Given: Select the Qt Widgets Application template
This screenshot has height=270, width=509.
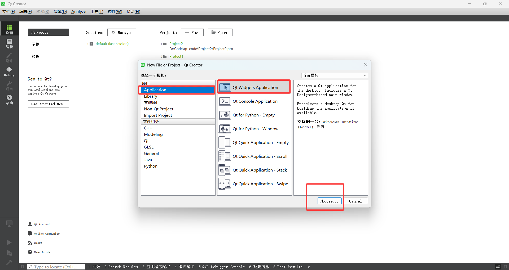Looking at the screenshot, I should pos(254,87).
